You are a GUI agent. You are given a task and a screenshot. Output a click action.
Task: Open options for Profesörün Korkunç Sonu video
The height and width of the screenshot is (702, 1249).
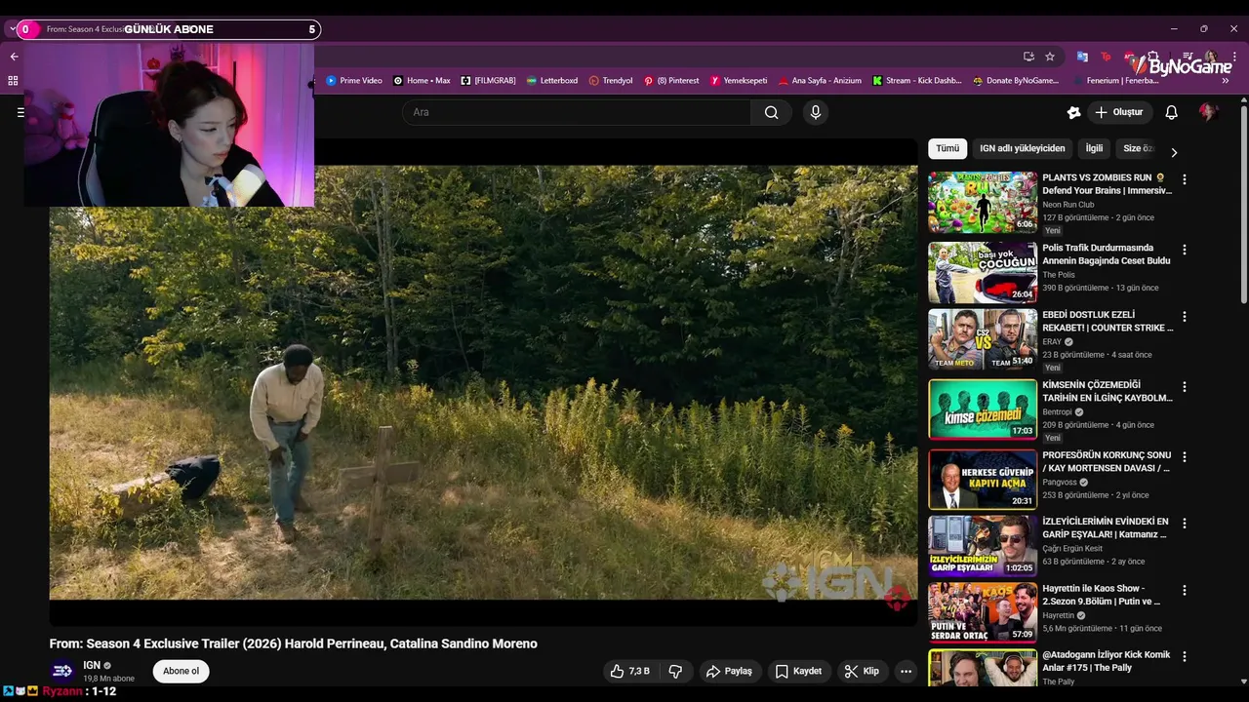[x=1185, y=457]
